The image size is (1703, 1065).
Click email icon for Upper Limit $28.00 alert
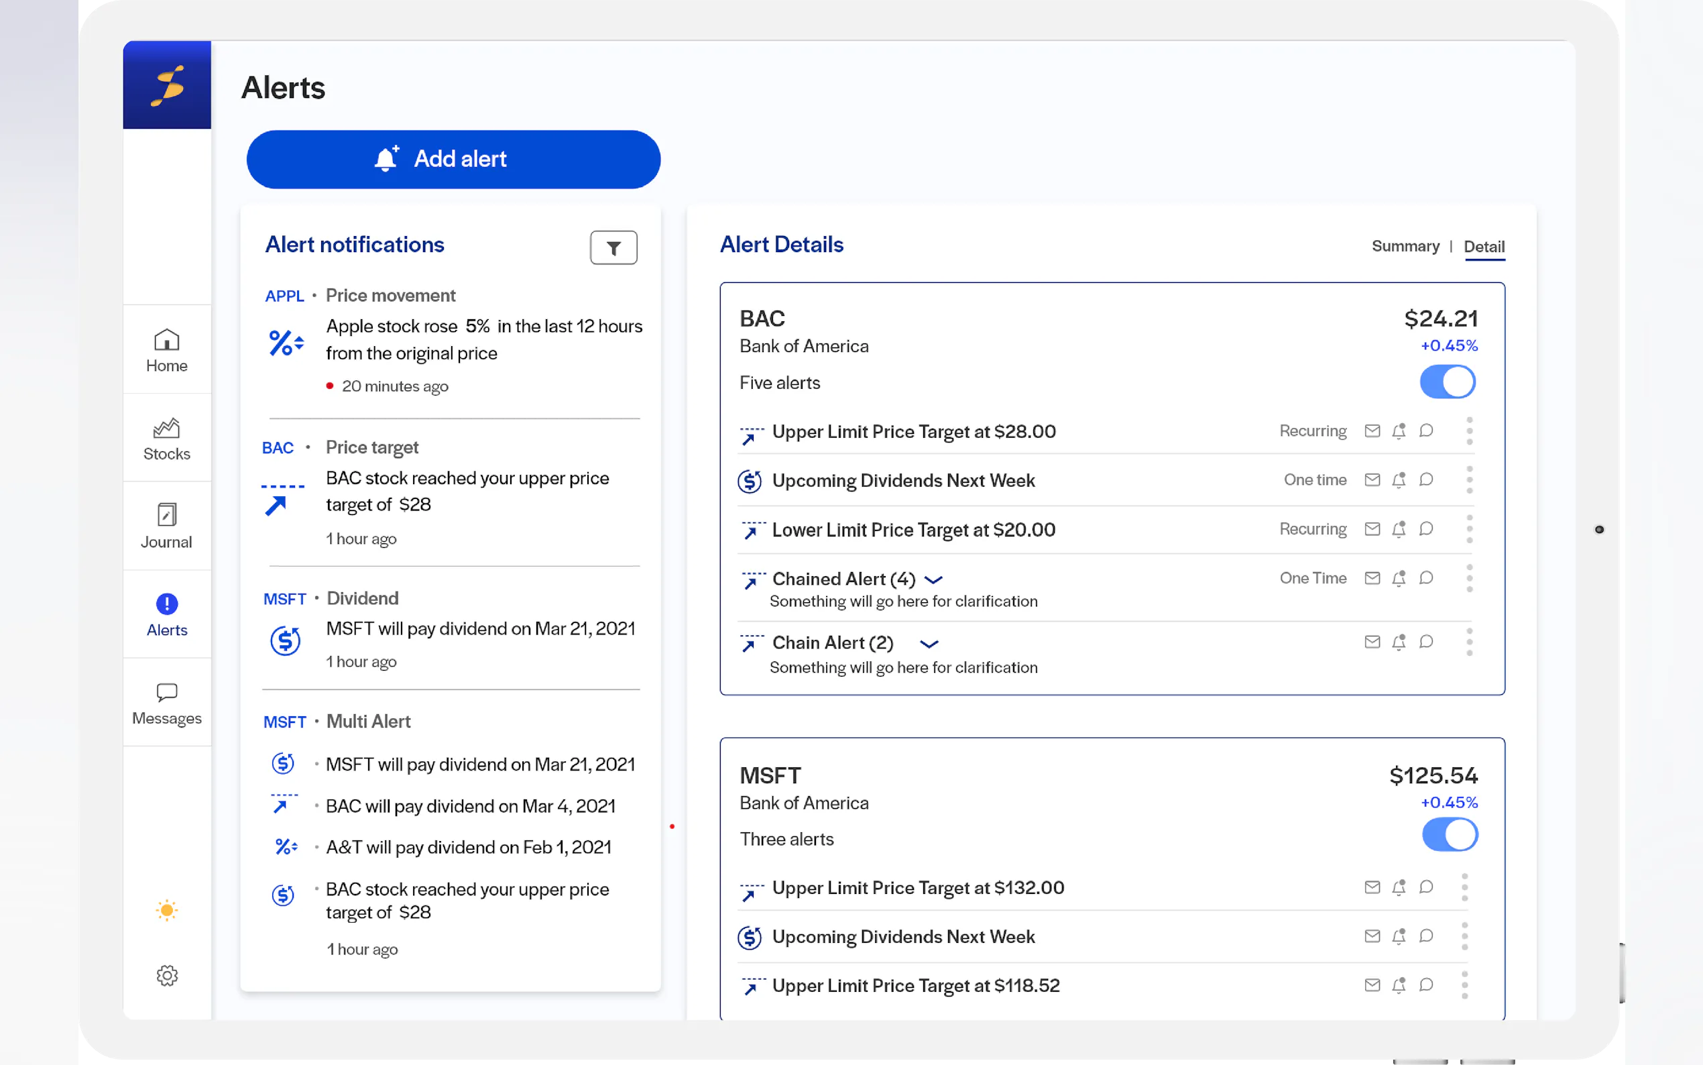pyautogui.click(x=1371, y=431)
